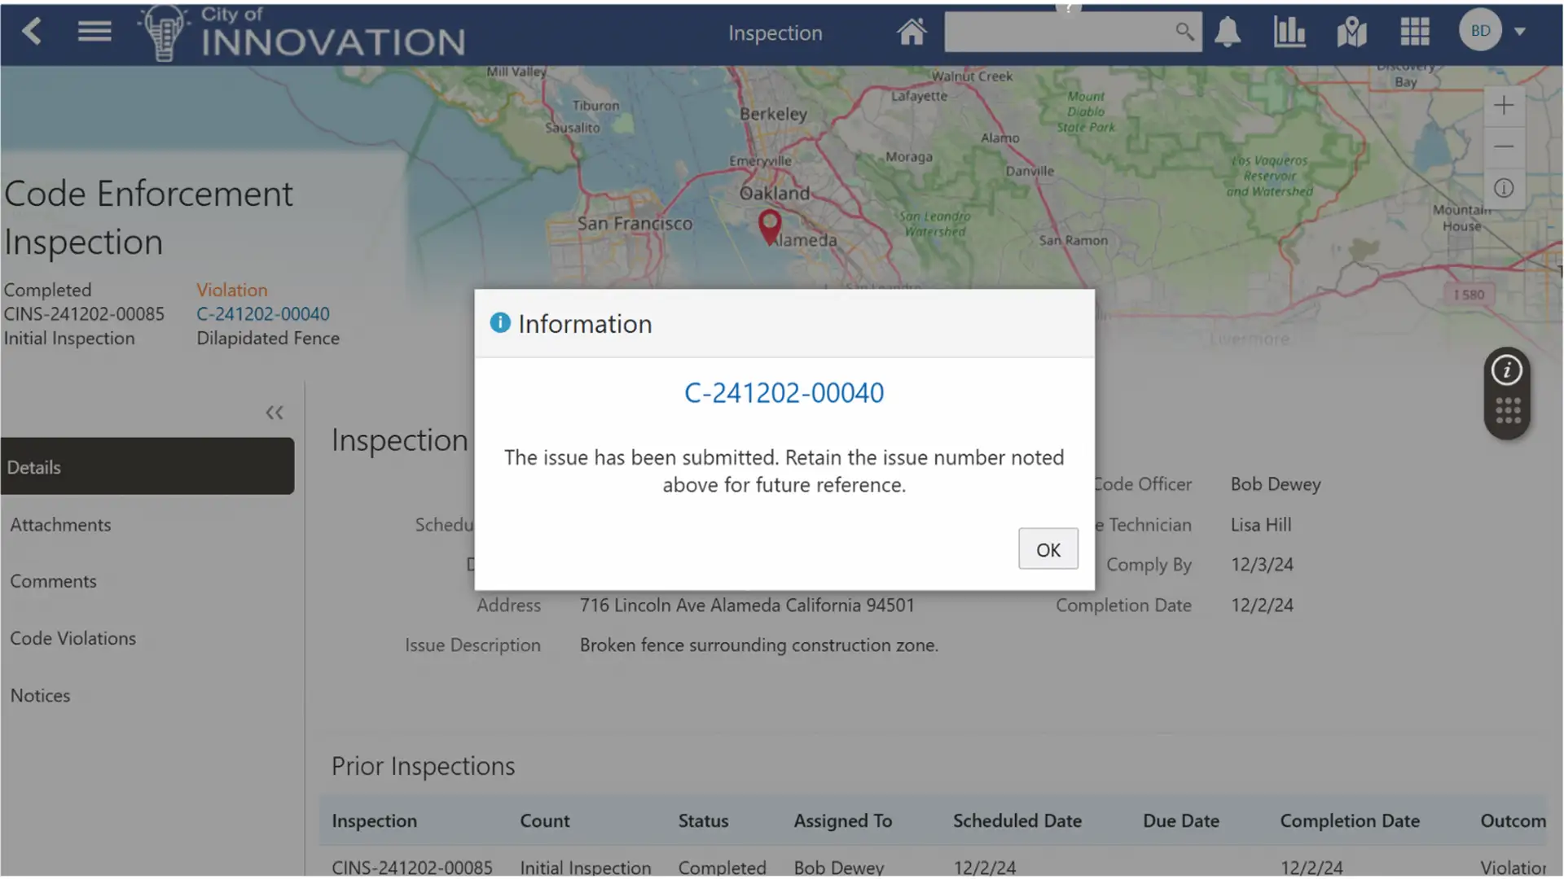Open the notifications bell

1228,32
